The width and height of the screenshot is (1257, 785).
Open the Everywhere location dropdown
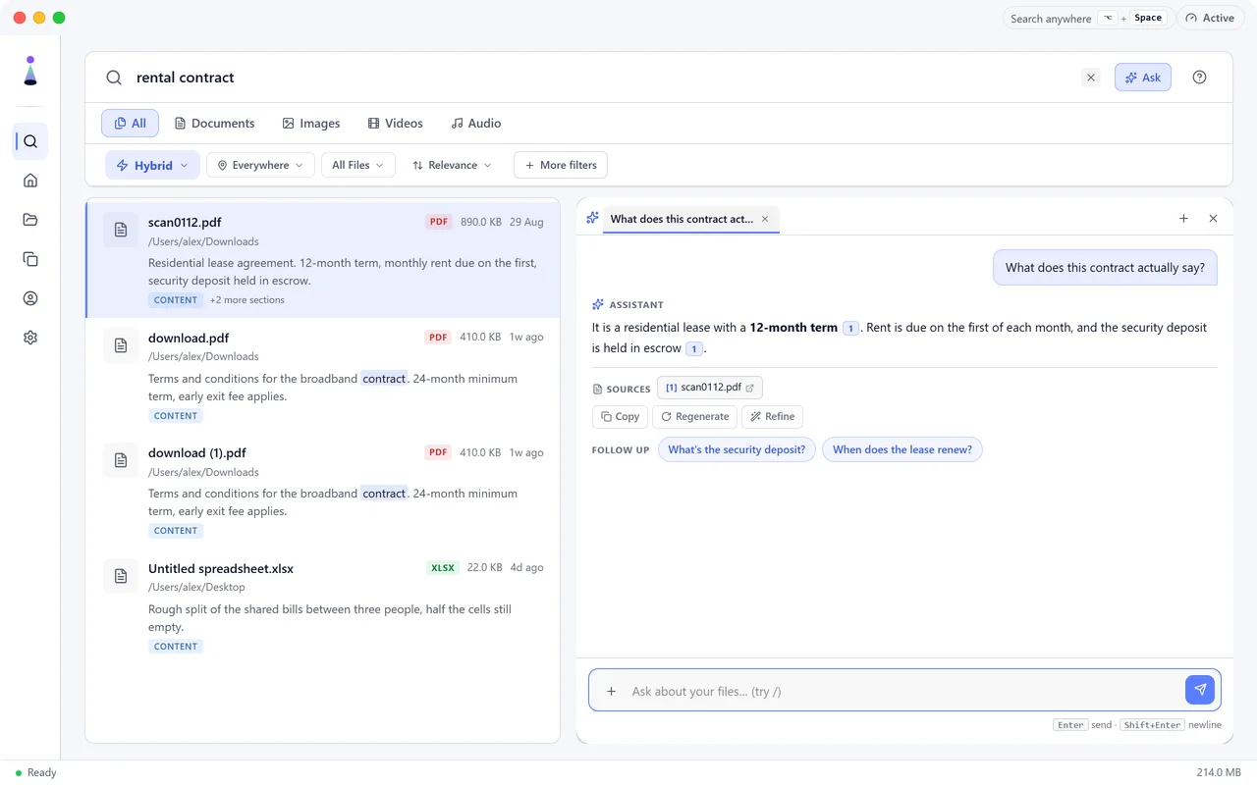pos(260,165)
